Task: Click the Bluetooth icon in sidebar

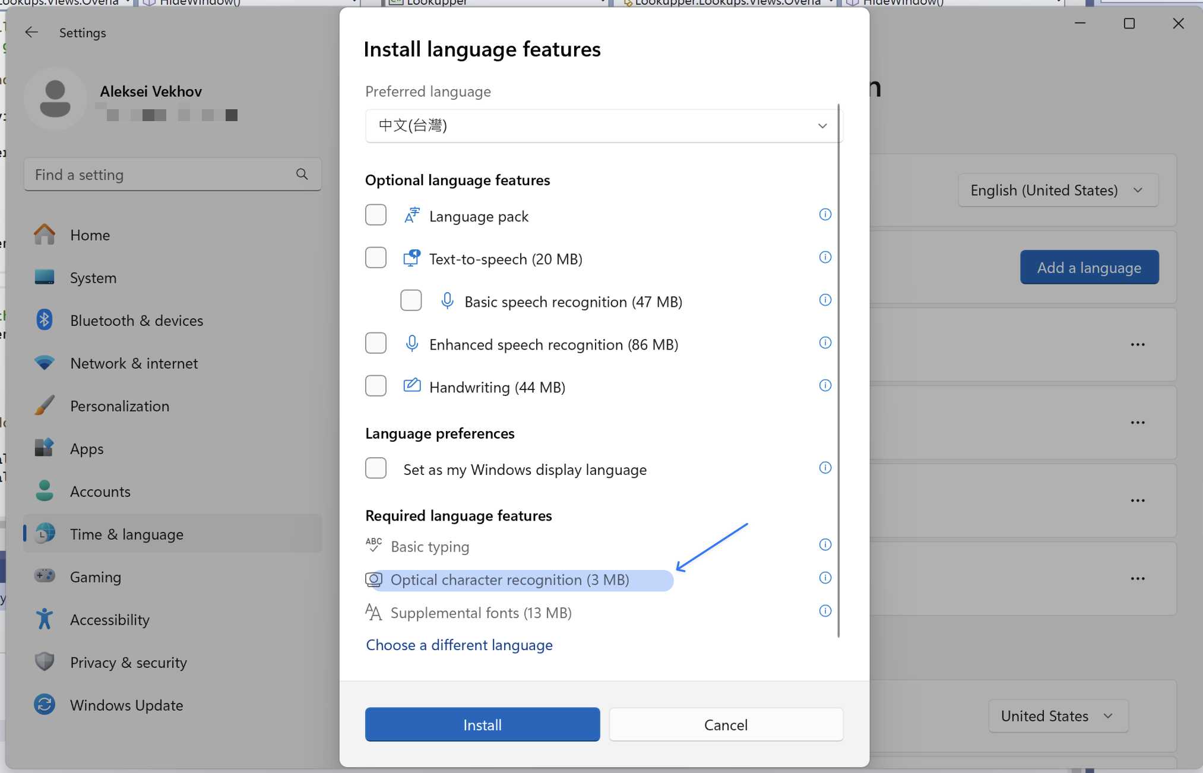Action: click(45, 320)
